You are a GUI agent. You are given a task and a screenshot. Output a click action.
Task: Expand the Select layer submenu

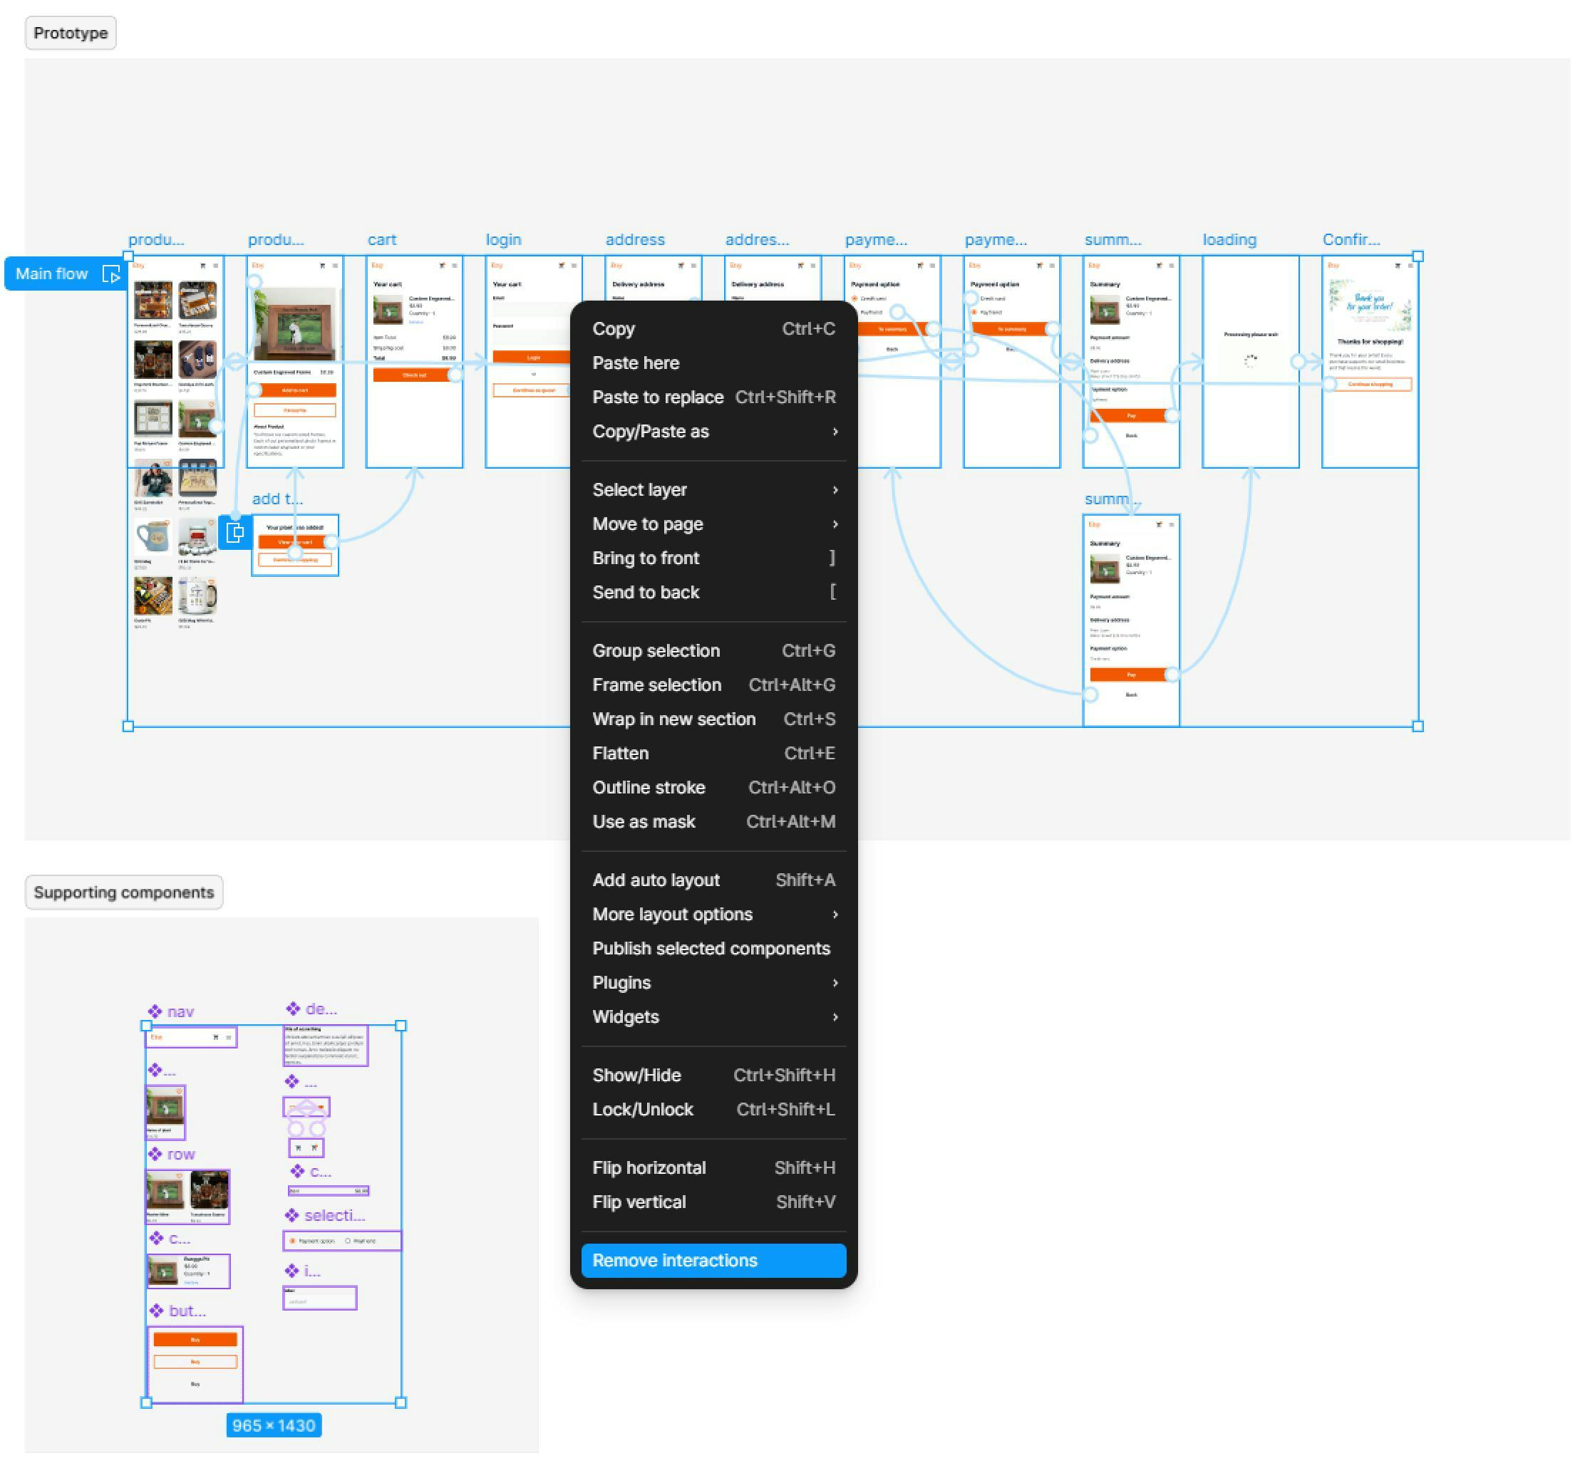[834, 489]
